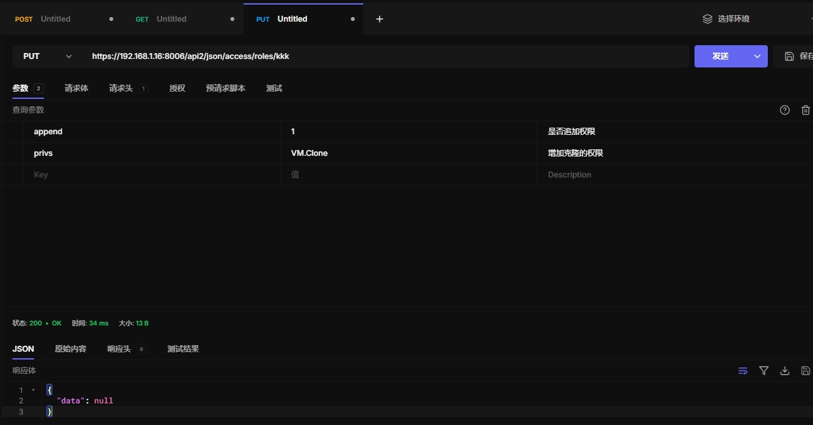
Task: Open a new request tab with plus
Action: point(380,19)
